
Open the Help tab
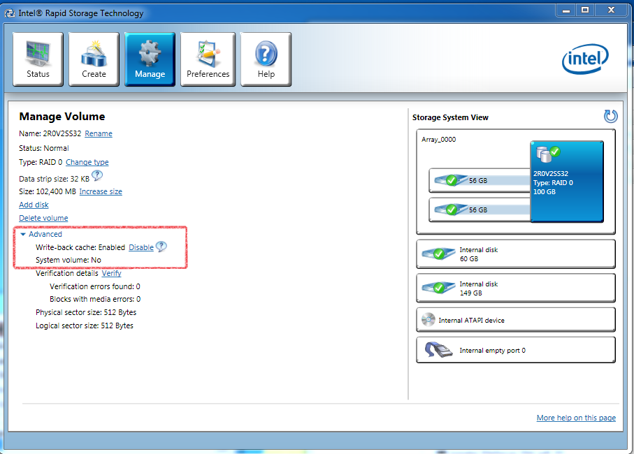click(x=266, y=59)
